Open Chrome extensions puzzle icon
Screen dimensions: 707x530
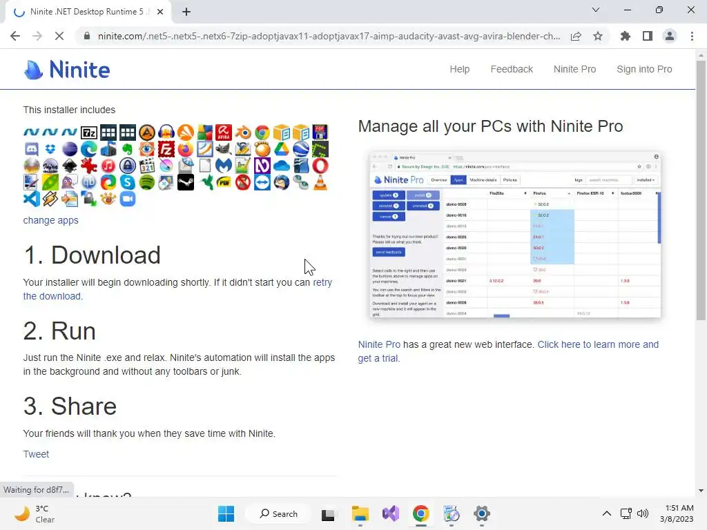(x=625, y=36)
